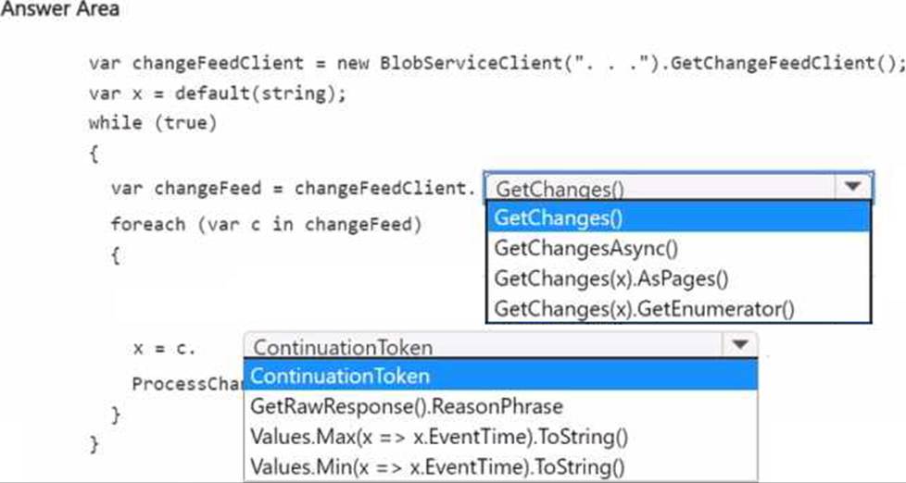Click the arrow on the ContinuationToken dropdown
906x483 pixels.
coord(738,346)
